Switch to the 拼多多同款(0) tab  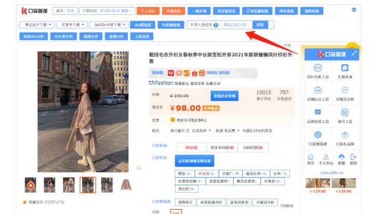tap(222, 147)
